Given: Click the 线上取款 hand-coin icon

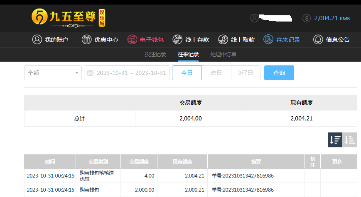Looking at the screenshot, I should [x=223, y=39].
